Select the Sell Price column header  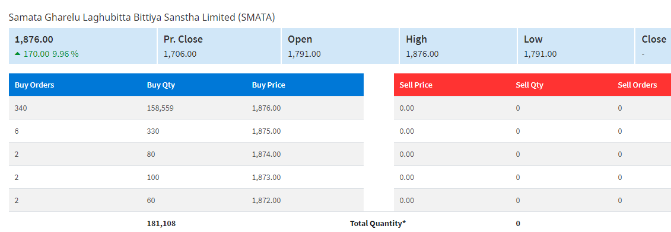point(416,85)
